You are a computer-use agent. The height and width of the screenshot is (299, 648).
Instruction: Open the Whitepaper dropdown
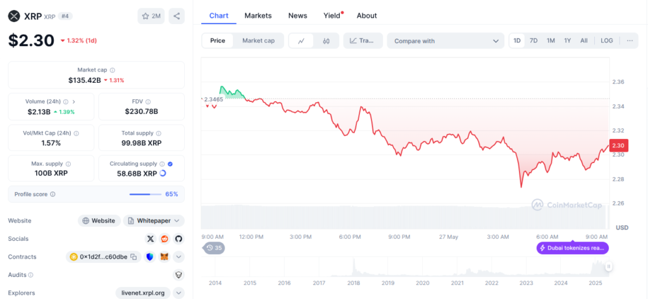coord(154,221)
